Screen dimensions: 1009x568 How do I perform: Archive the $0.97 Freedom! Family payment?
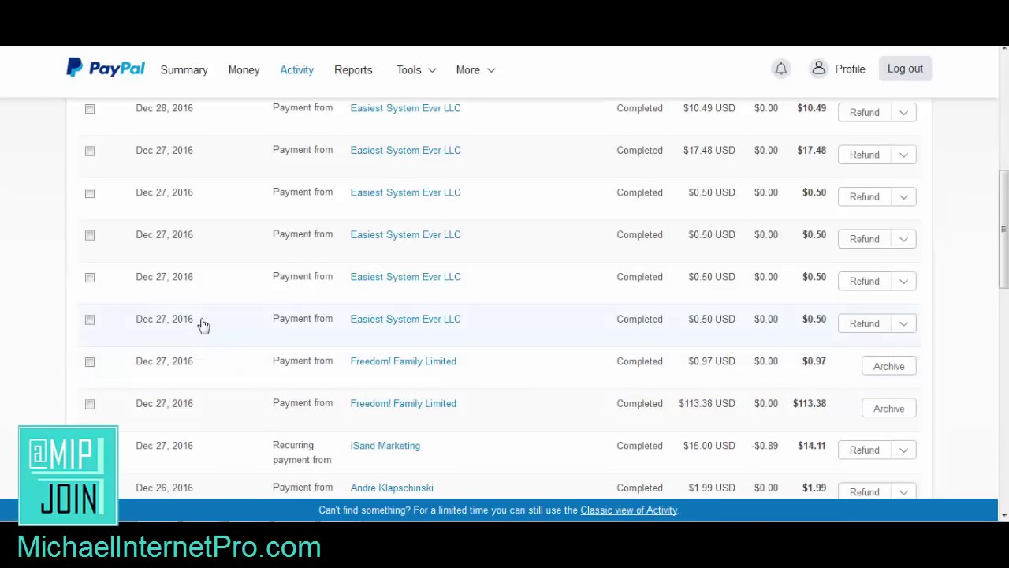[x=888, y=366]
